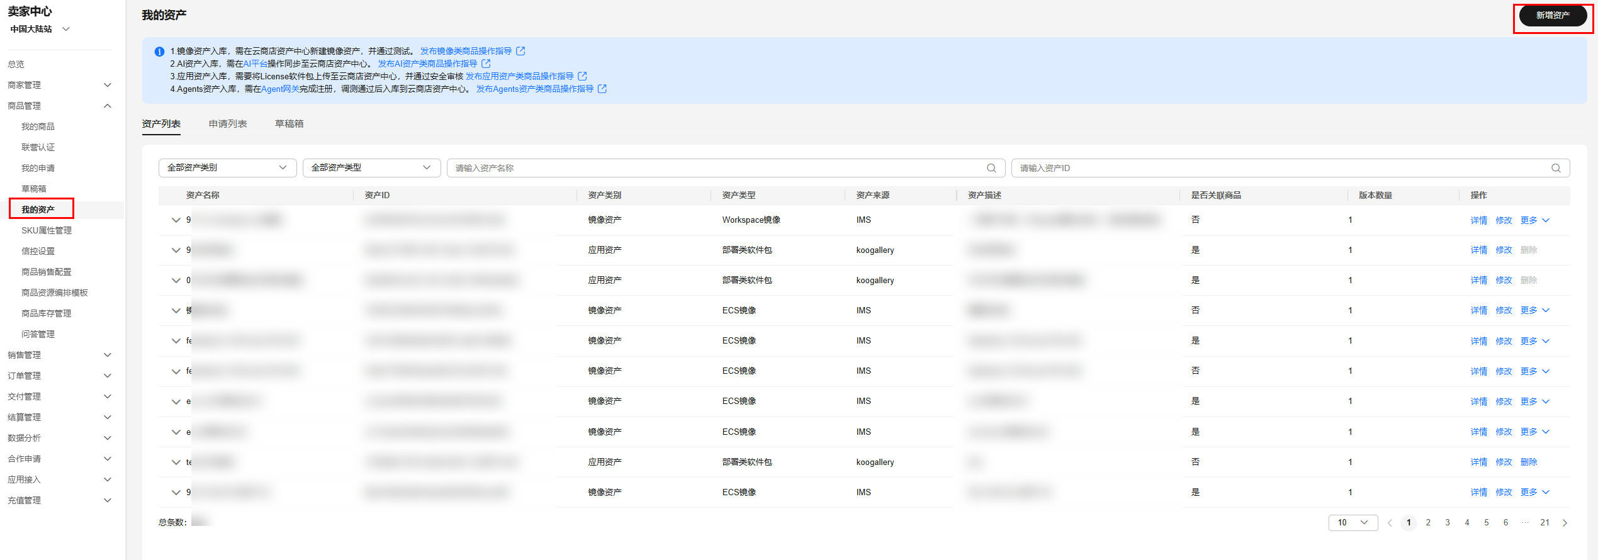The image size is (1598, 560).
Task: Open external link icon for AI asset guide
Action: (x=486, y=64)
